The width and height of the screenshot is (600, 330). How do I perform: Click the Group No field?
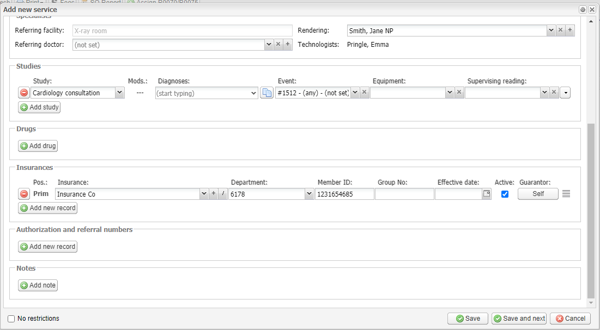[404, 194]
